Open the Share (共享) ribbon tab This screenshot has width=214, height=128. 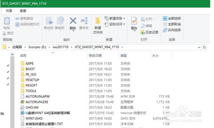tap(9, 11)
